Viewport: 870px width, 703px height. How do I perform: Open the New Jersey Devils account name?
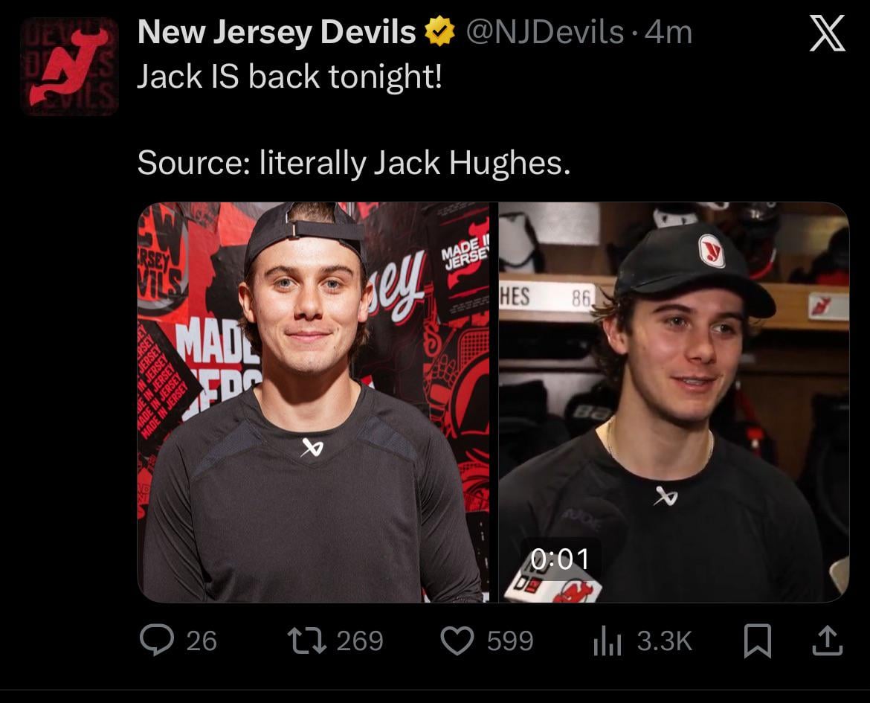pos(275,31)
